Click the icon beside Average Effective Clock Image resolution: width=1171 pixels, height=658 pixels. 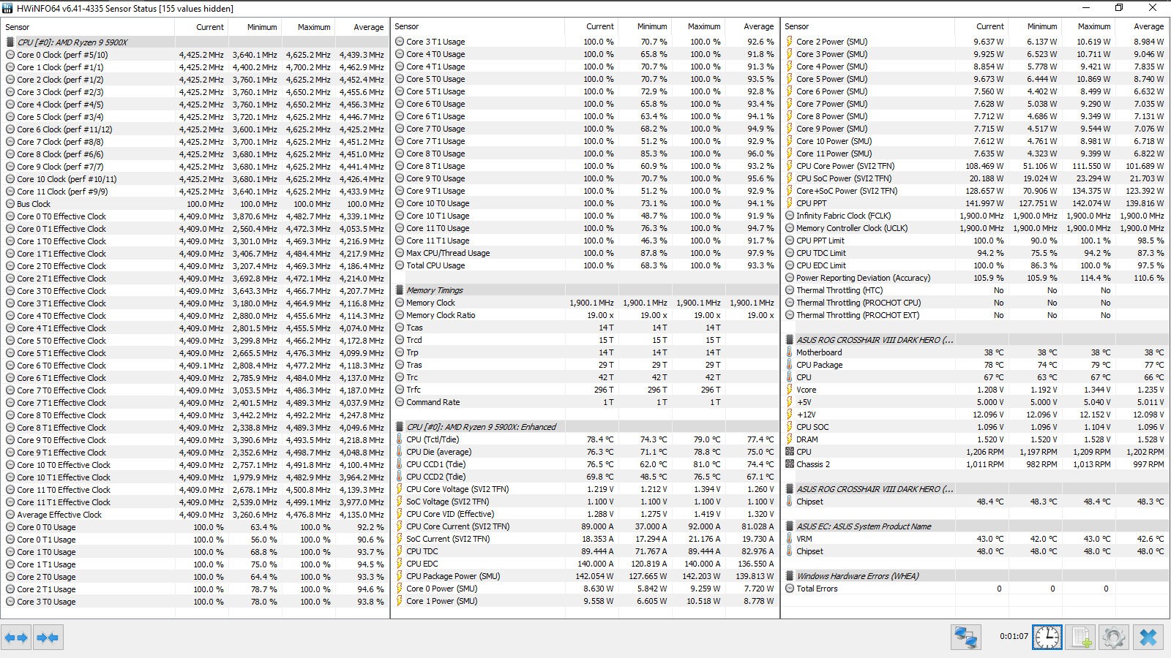pos(10,515)
